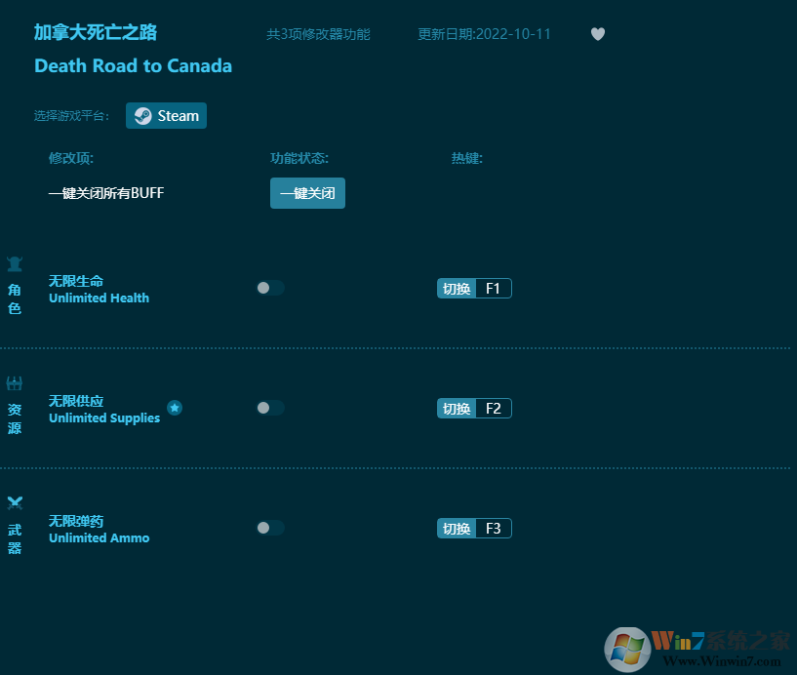Image resolution: width=797 pixels, height=675 pixels.
Task: Select the F1 hotkey field
Action: (x=494, y=289)
